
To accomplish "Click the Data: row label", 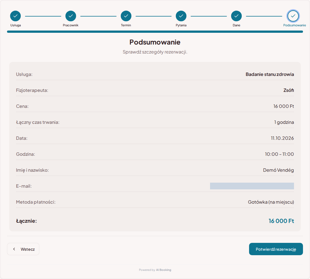I will 22,138.
